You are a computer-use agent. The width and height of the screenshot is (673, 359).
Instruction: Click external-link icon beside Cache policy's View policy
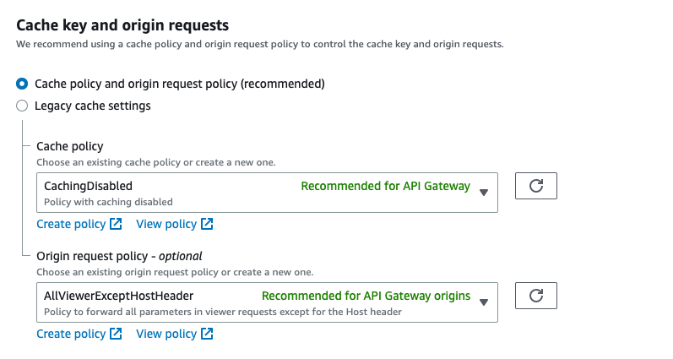point(207,224)
